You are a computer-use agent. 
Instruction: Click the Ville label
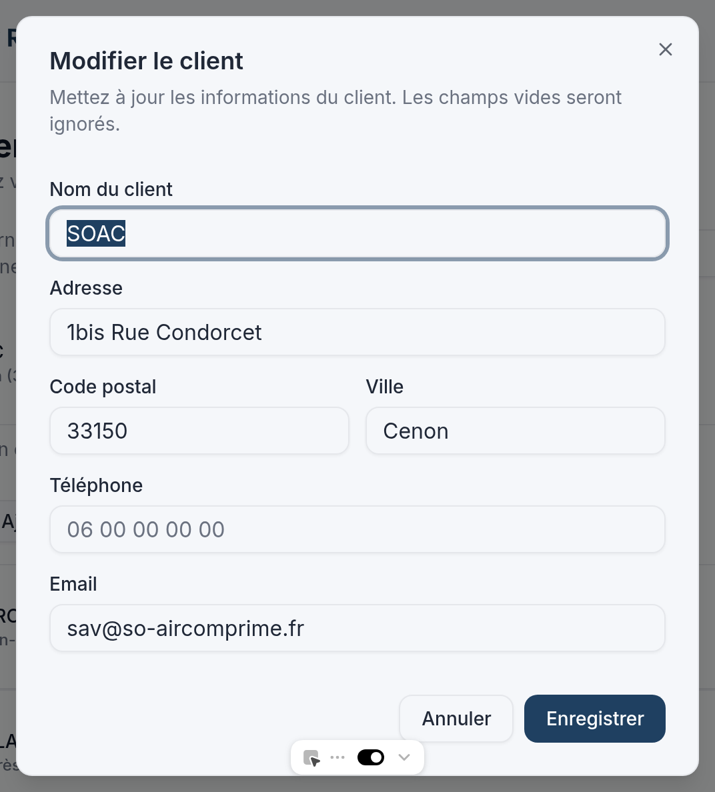(x=385, y=387)
